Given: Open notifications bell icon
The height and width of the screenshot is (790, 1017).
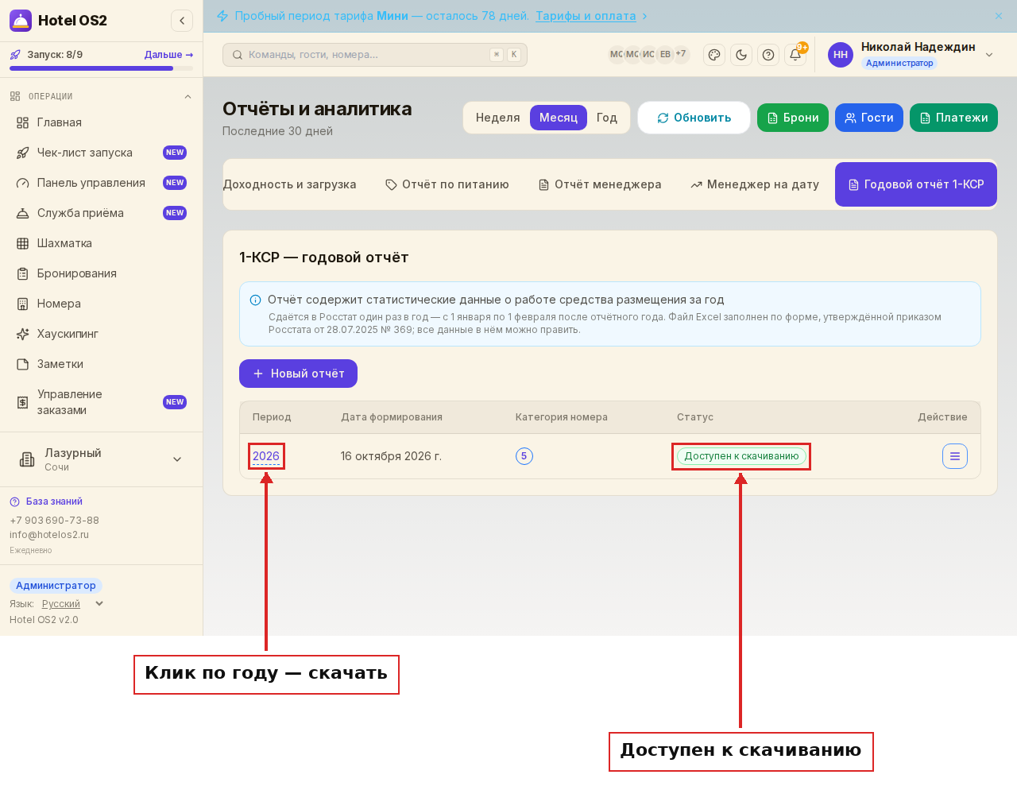Looking at the screenshot, I should click(x=795, y=55).
